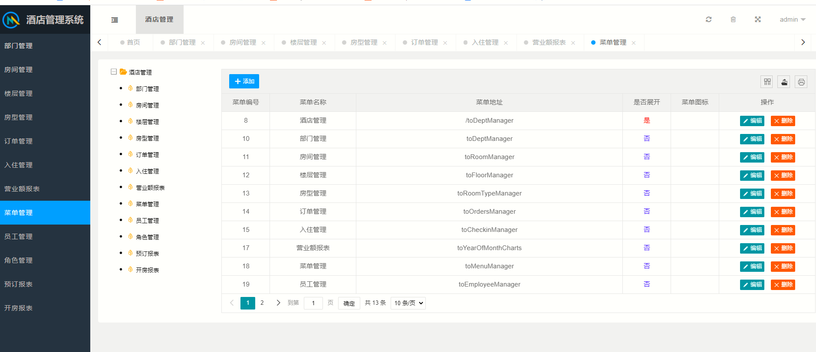Click the refresh icon in top bar
Image resolution: width=816 pixels, height=352 pixels.
(709, 20)
